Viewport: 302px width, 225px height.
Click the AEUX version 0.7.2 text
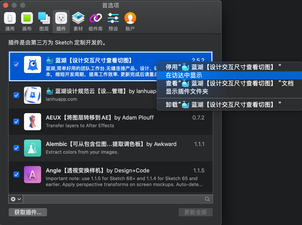198,117
